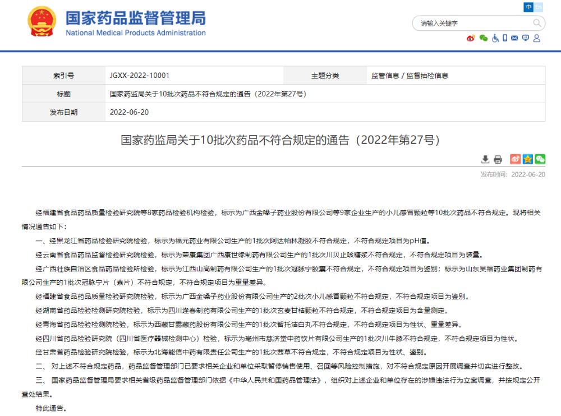Share article to WeChat green button
The image size is (561, 416).
click(x=540, y=159)
